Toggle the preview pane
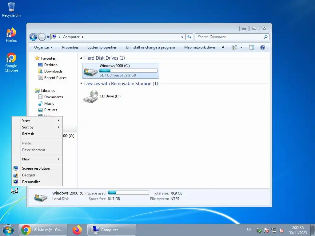This screenshot has height=236, width=315. tap(252, 47)
